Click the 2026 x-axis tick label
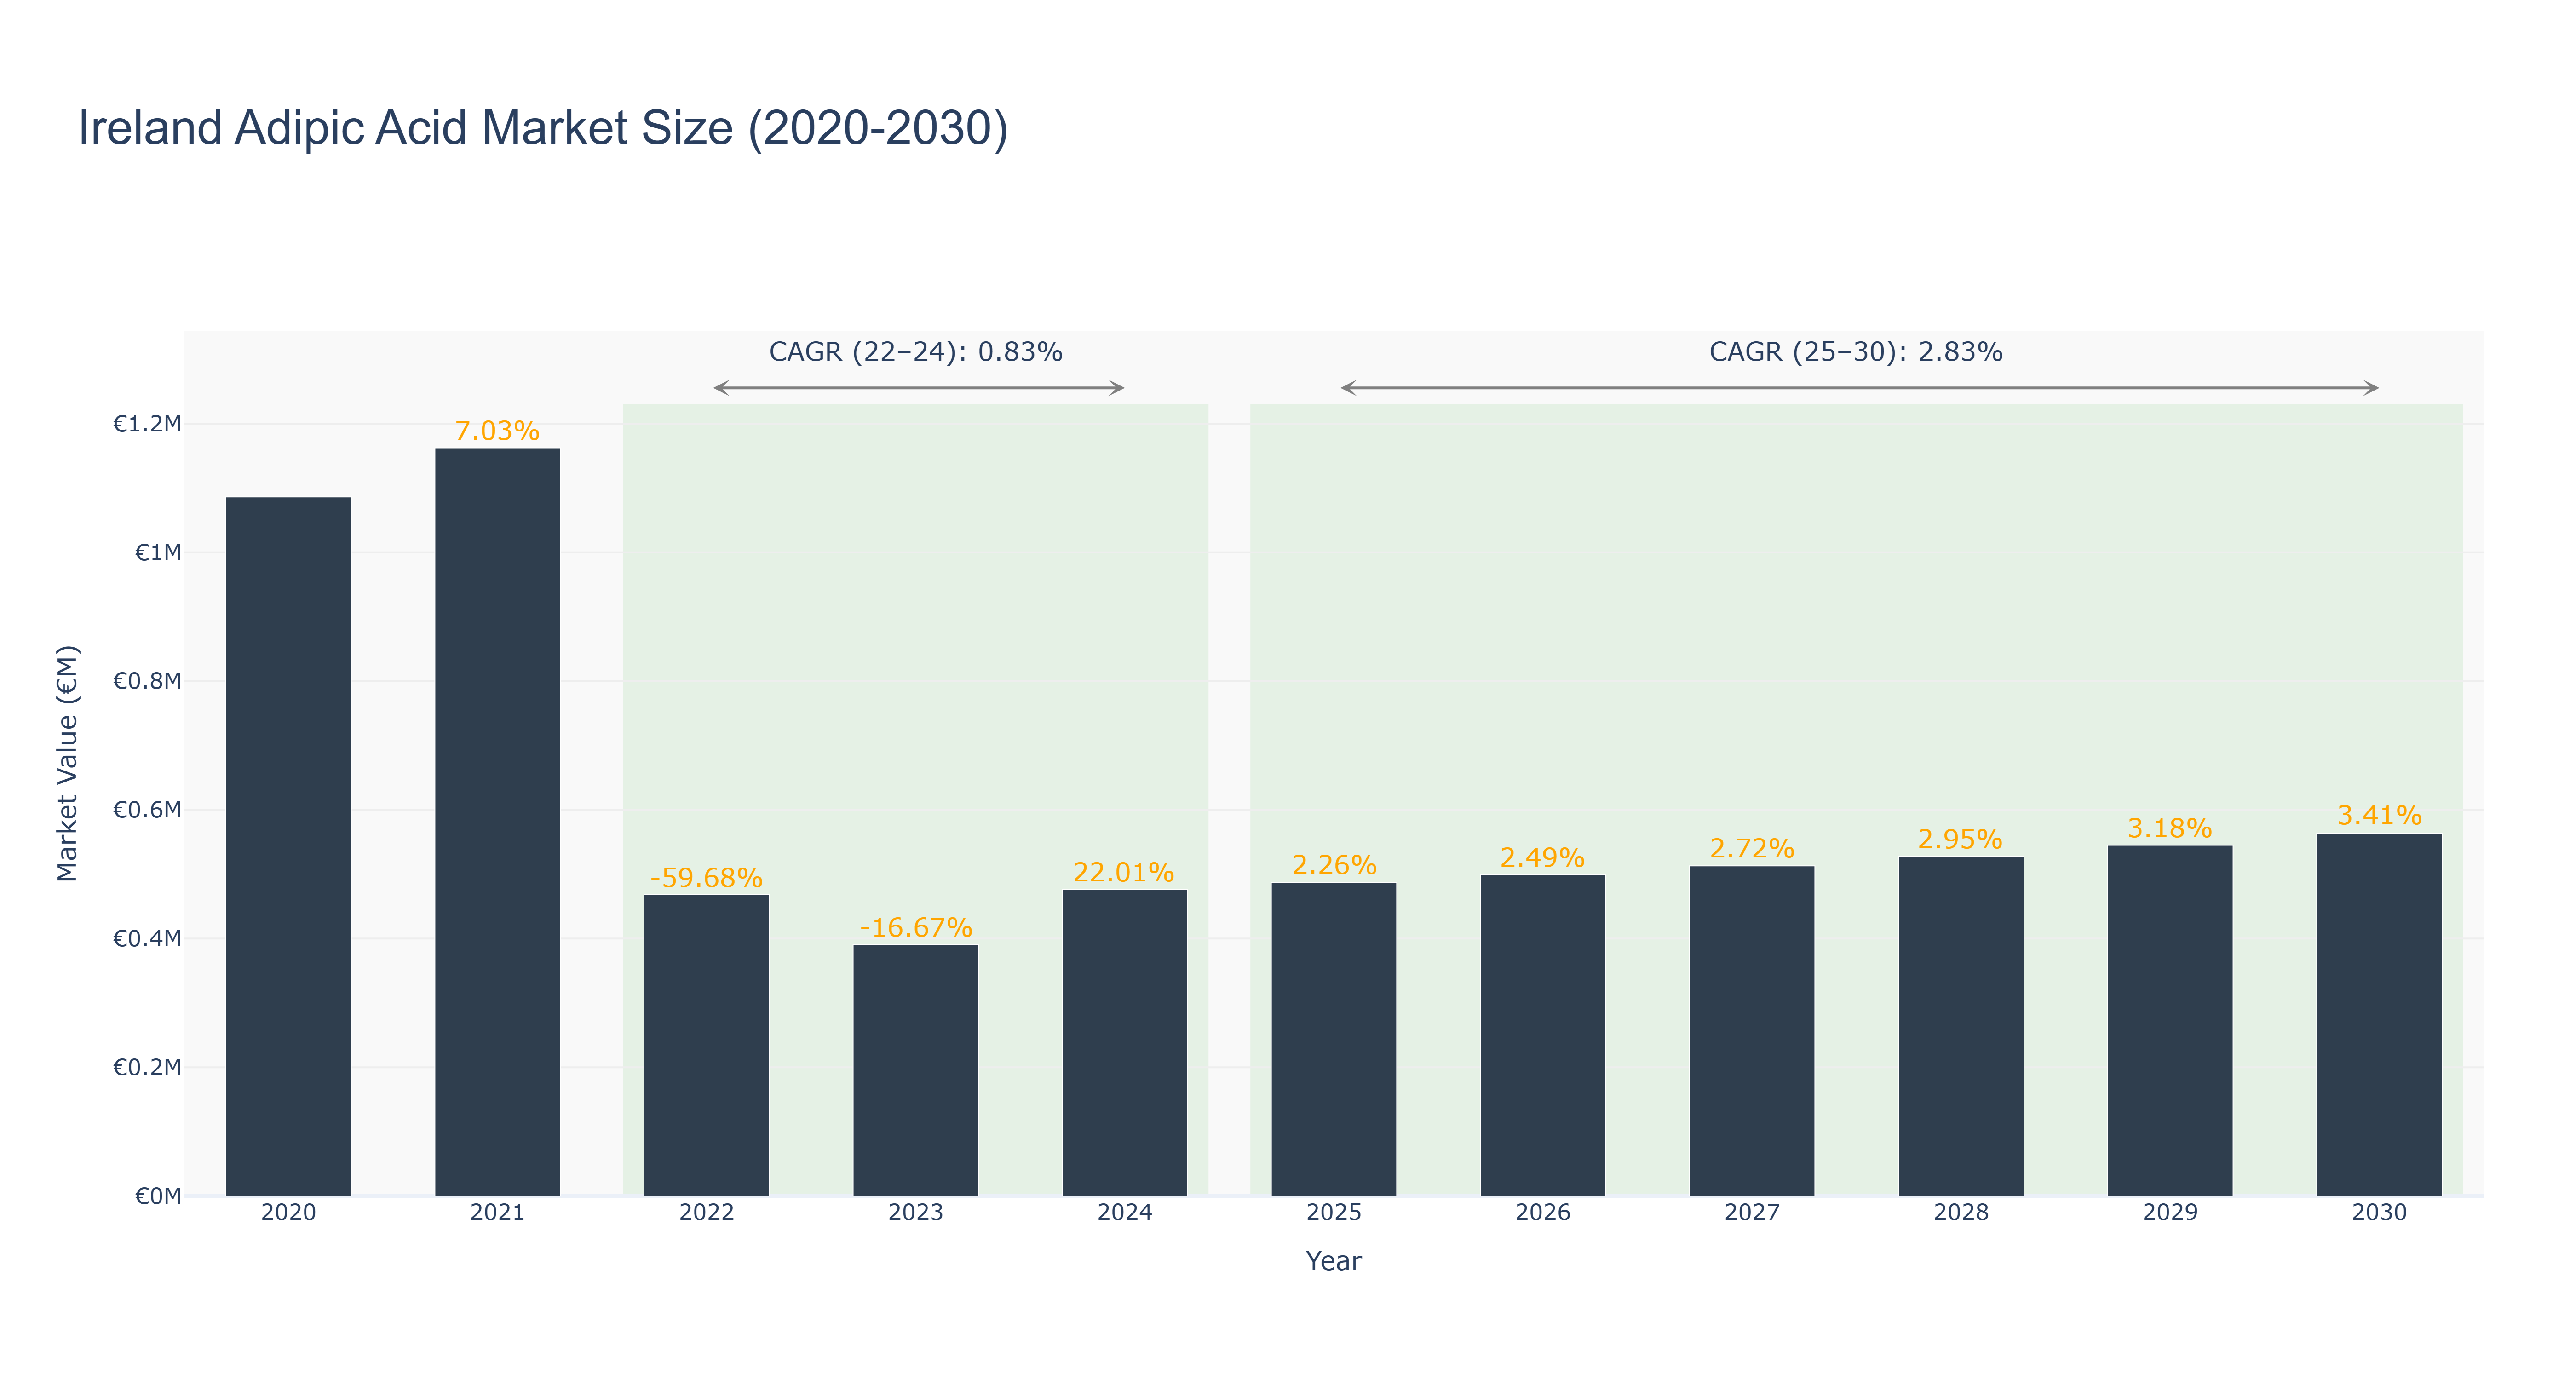 (x=1542, y=1213)
